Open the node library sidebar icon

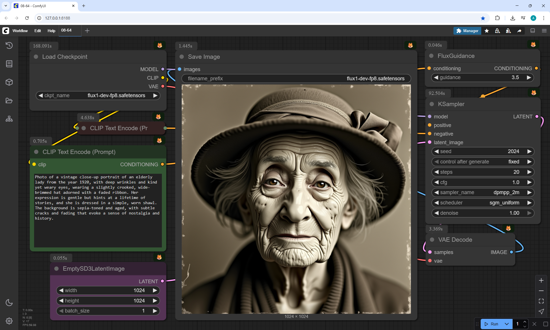[9, 64]
